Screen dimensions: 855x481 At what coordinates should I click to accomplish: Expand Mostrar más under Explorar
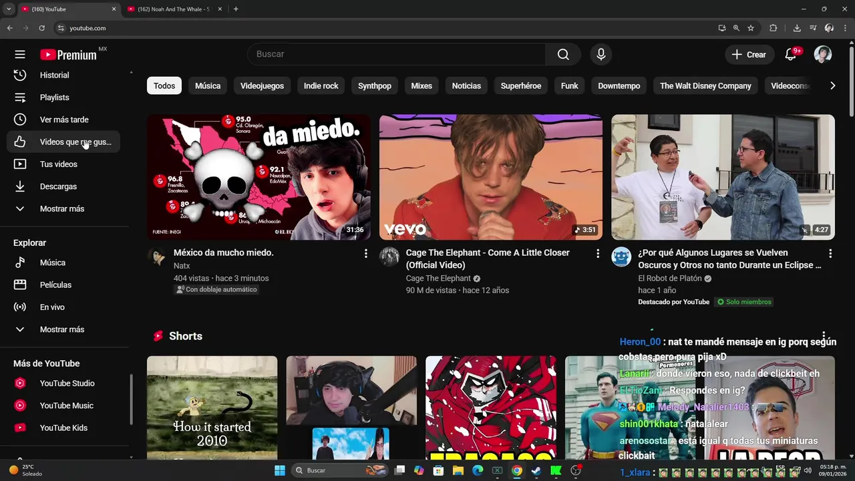pos(64,329)
